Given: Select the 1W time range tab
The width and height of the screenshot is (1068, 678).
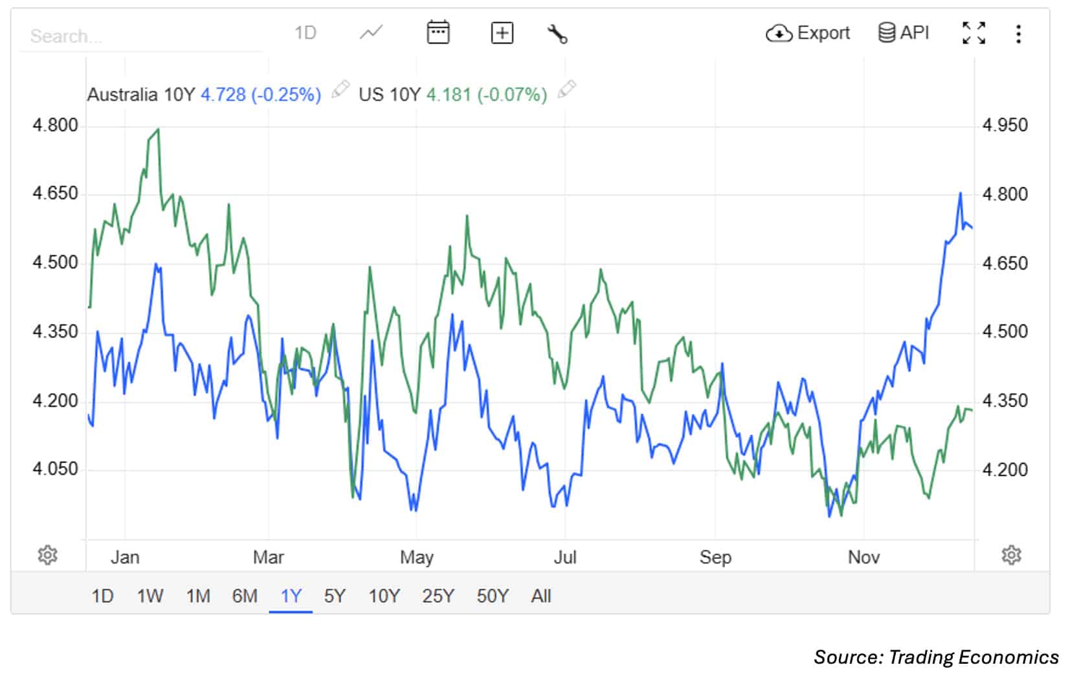Looking at the screenshot, I should [150, 596].
